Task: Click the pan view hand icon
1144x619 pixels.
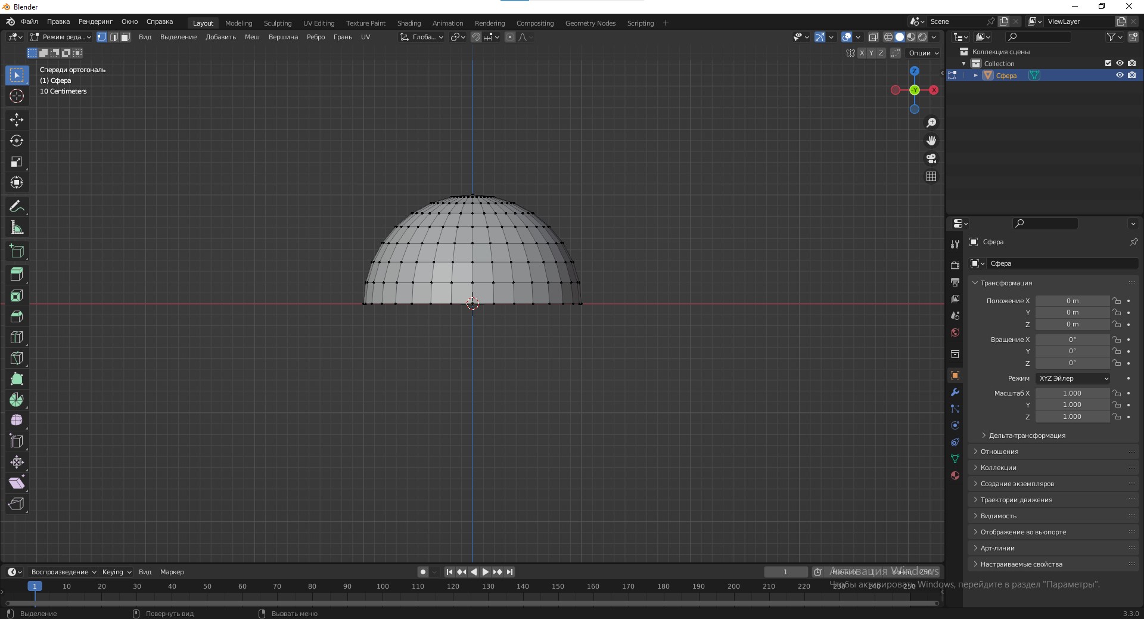Action: pos(931,141)
